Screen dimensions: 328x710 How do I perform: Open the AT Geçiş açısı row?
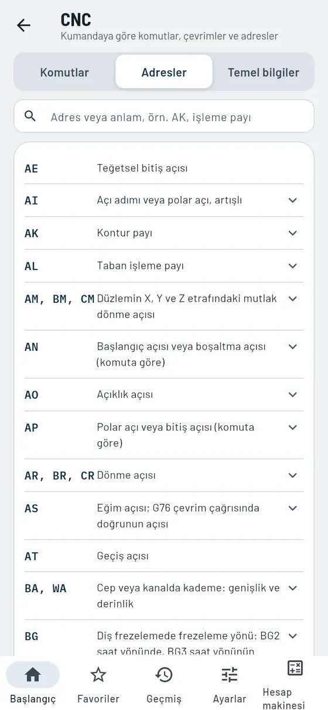click(x=164, y=556)
